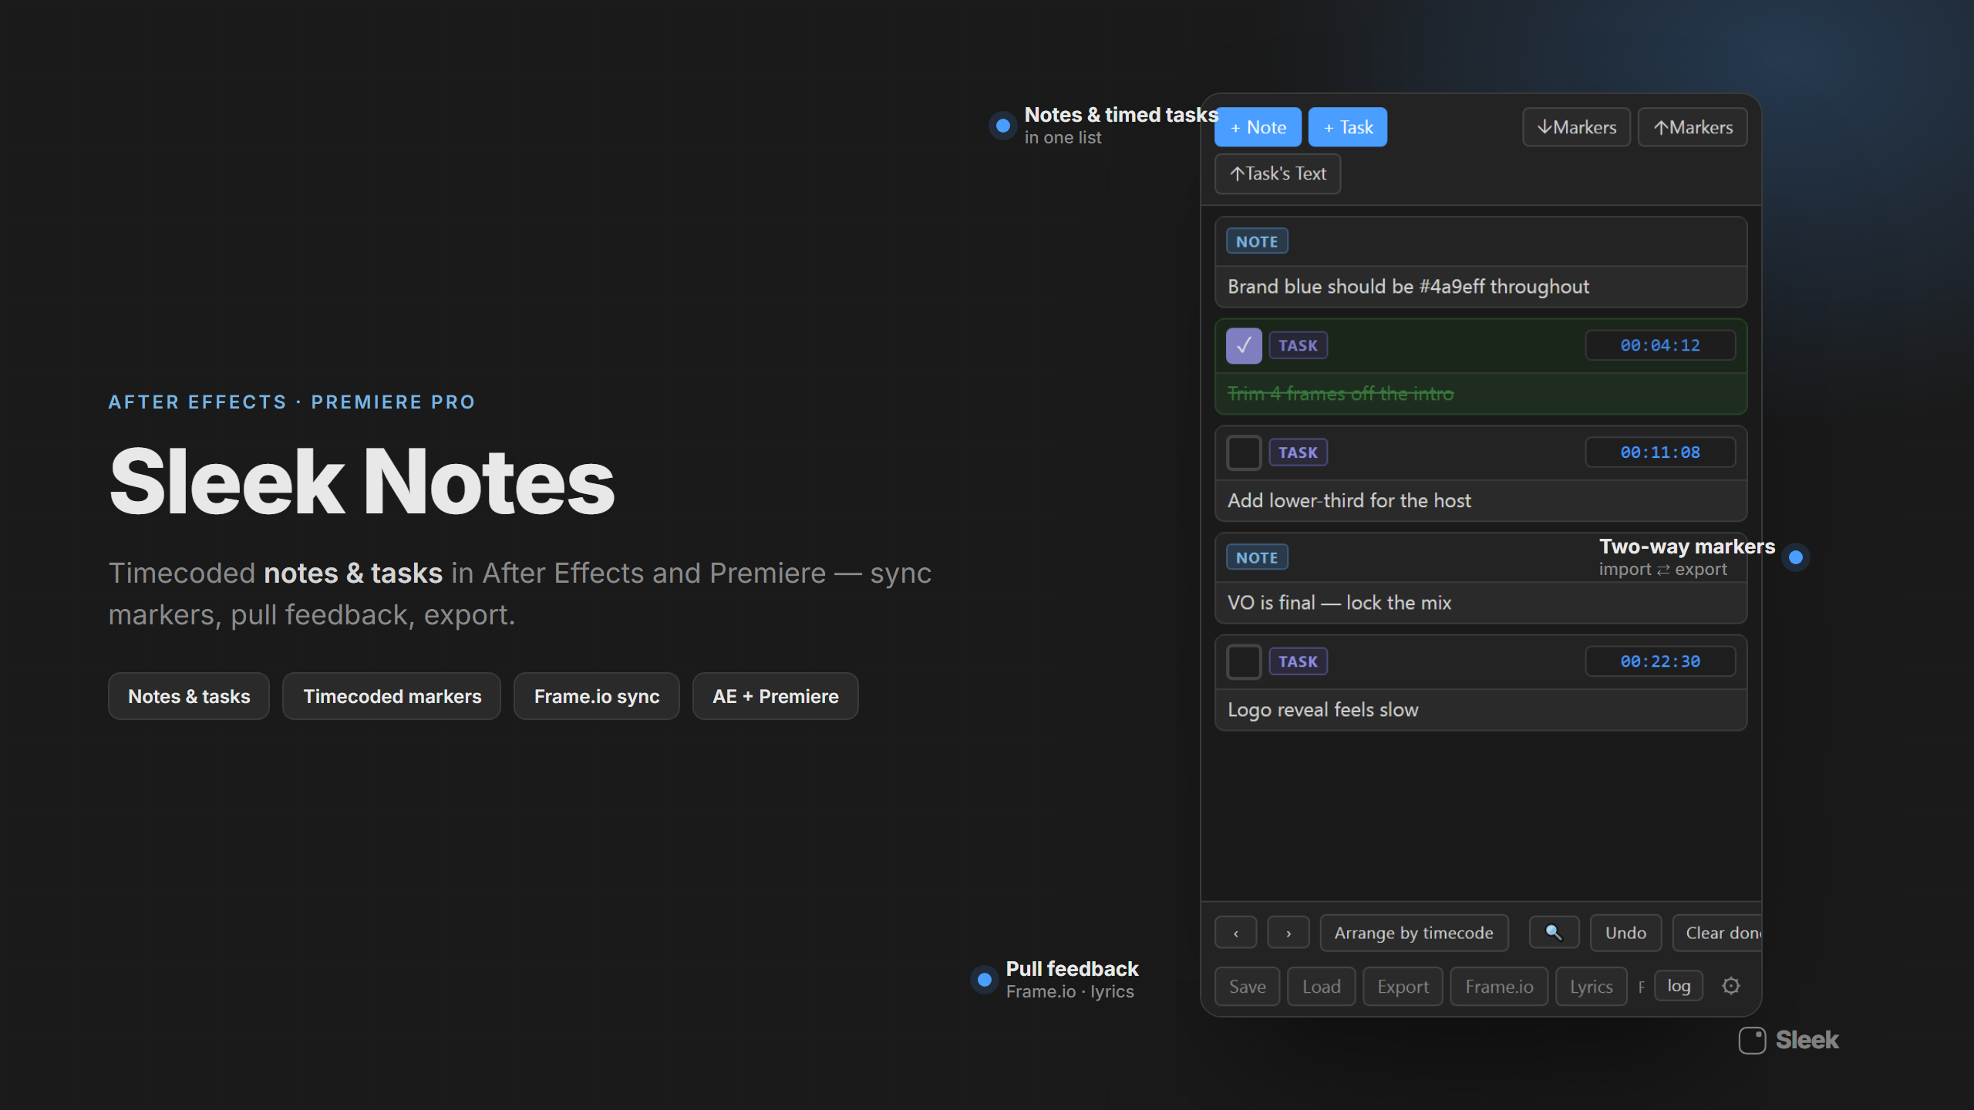The image size is (1974, 1110).
Task: Click the TASK badge beside 00:11:08
Action: coord(1298,452)
